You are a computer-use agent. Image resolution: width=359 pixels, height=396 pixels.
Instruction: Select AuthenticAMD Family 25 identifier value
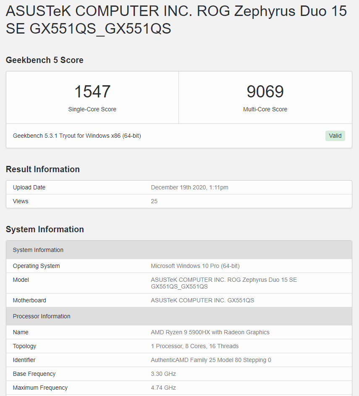pos(211,360)
